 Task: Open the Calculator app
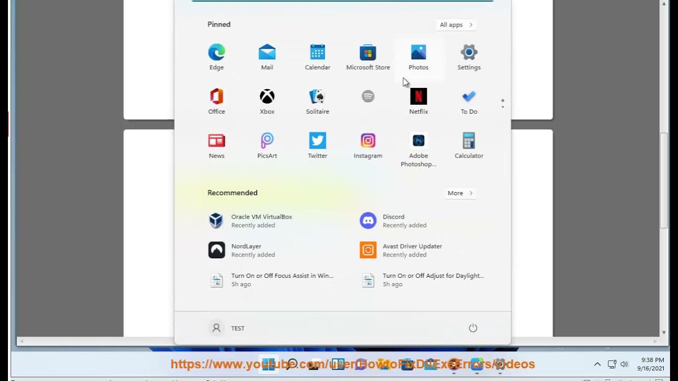tap(469, 146)
